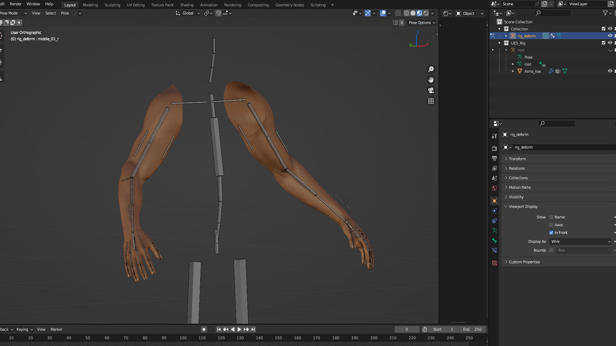616x346 pixels.
Task: Click the zoom in/out viewport gizmo
Action: click(431, 69)
